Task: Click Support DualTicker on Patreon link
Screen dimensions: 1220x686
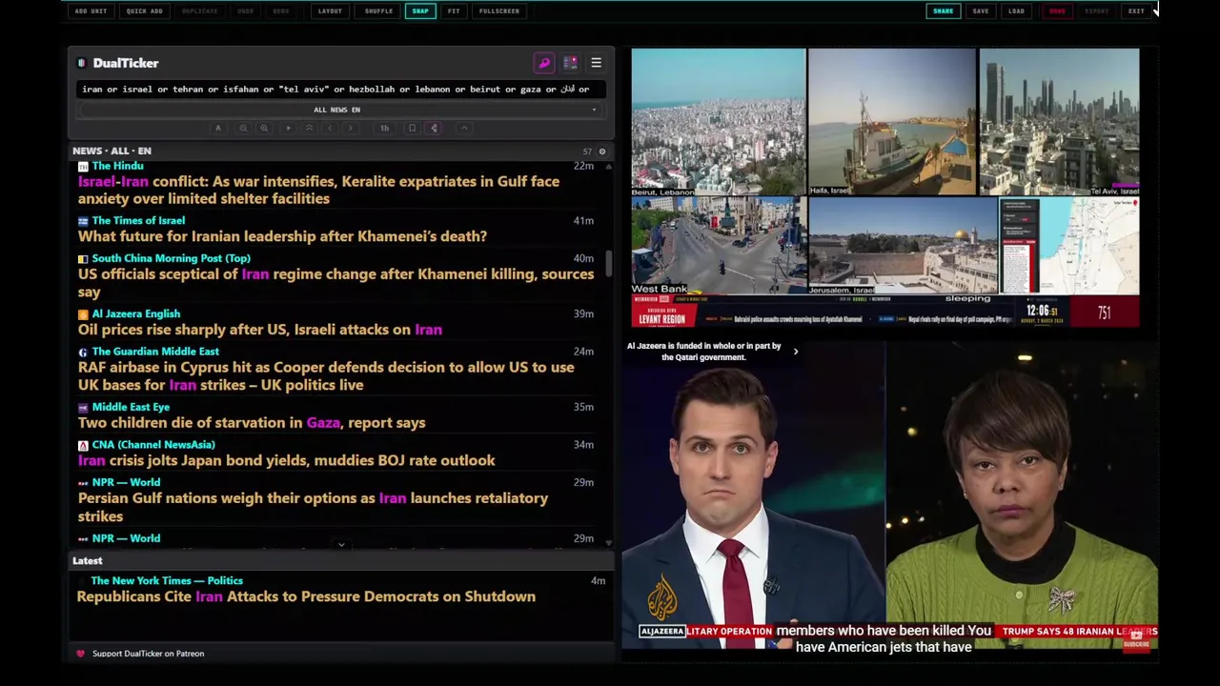Action: [148, 654]
